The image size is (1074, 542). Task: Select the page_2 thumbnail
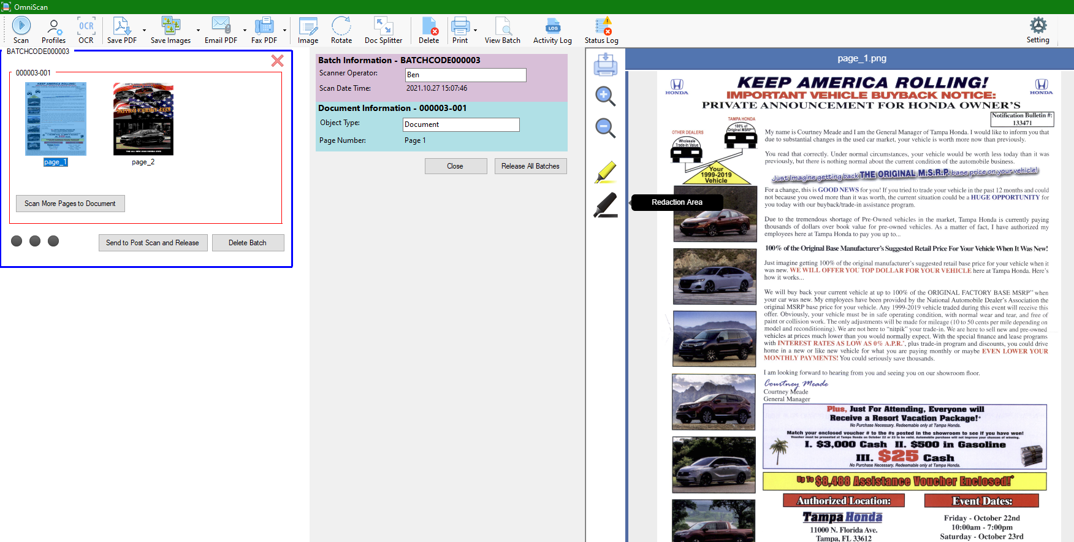143,120
